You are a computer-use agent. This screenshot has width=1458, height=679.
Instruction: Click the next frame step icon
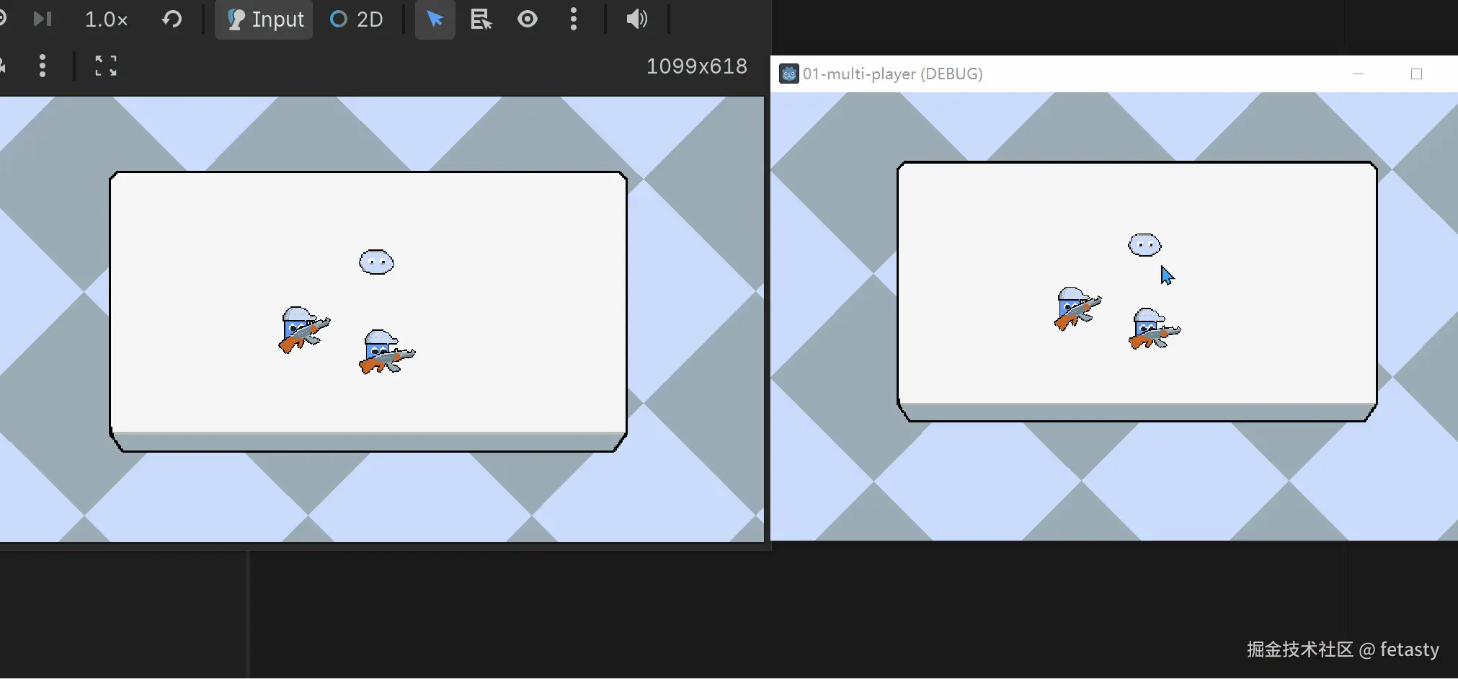(43, 19)
